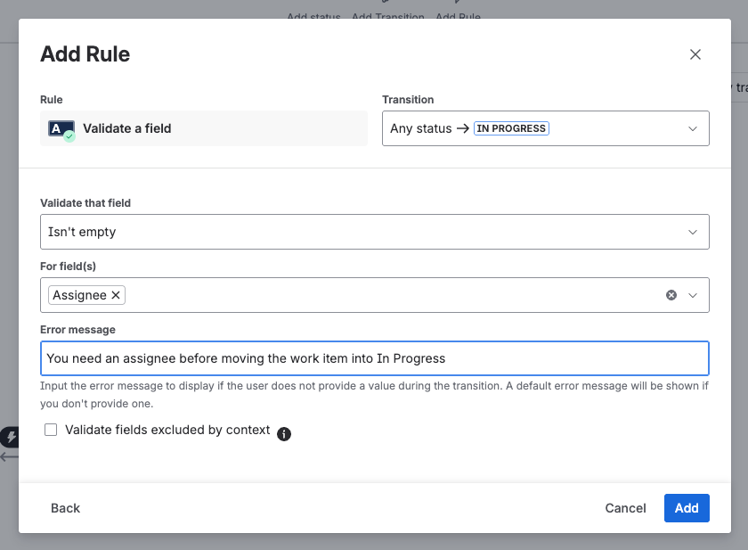Image resolution: width=748 pixels, height=550 pixels.
Task: Clear all selected fields with the clear icon
Action: (671, 294)
